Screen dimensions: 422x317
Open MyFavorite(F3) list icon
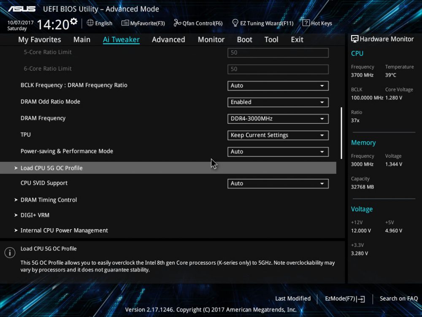point(125,23)
